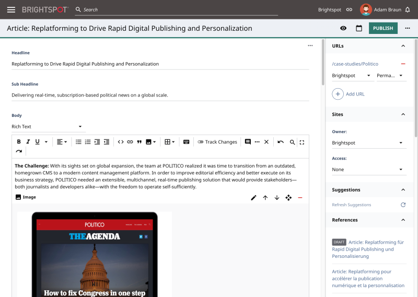Screen dimensions: 418x297
Task: Click the Brightspot logo
Action: coord(45,10)
